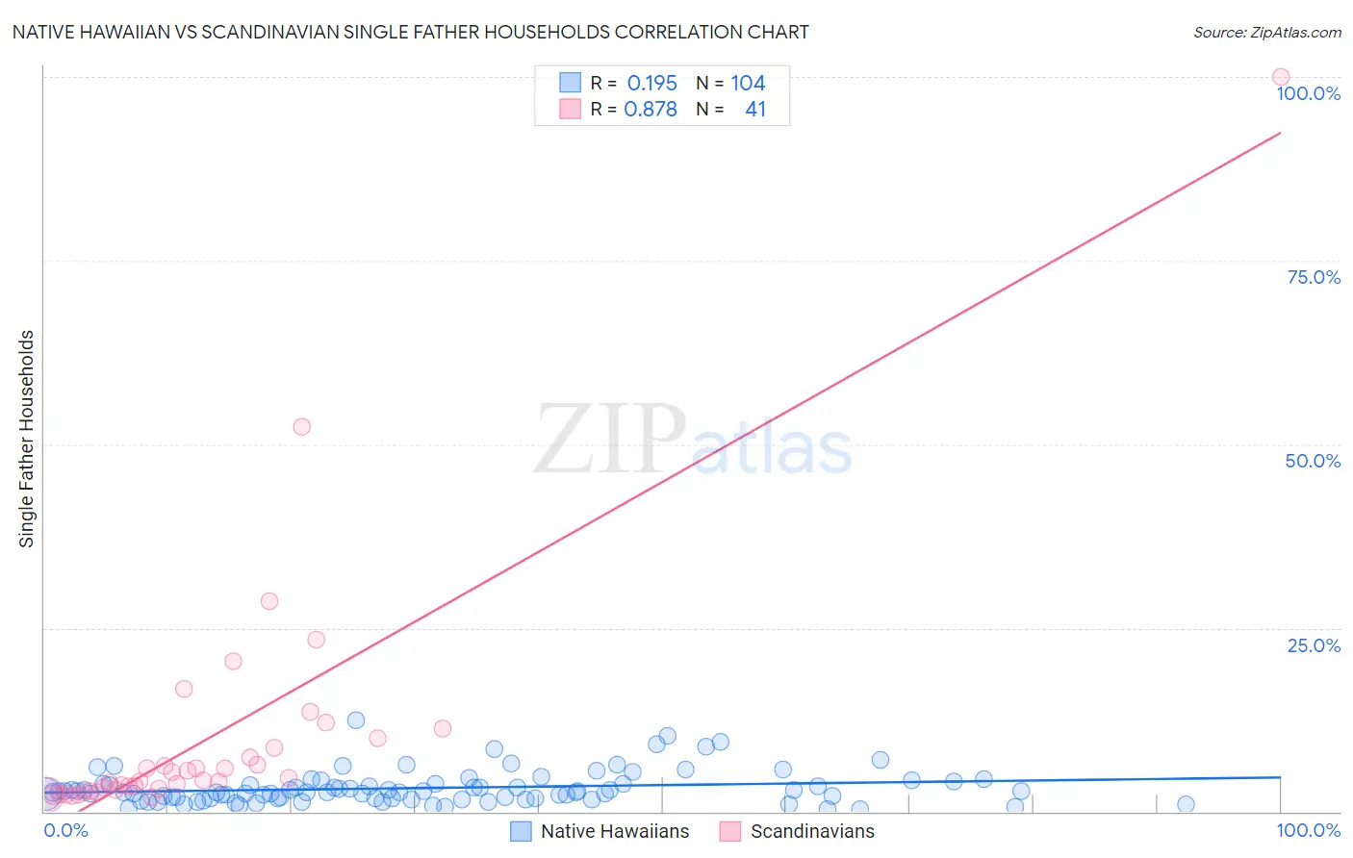The height and width of the screenshot is (858, 1353).
Task: Click the Native Hawaiians blue legend swatch
Action: point(521,831)
